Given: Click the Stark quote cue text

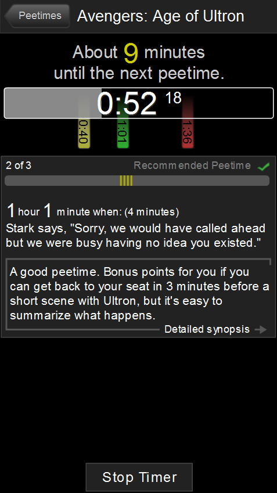Looking at the screenshot, I should [x=136, y=235].
